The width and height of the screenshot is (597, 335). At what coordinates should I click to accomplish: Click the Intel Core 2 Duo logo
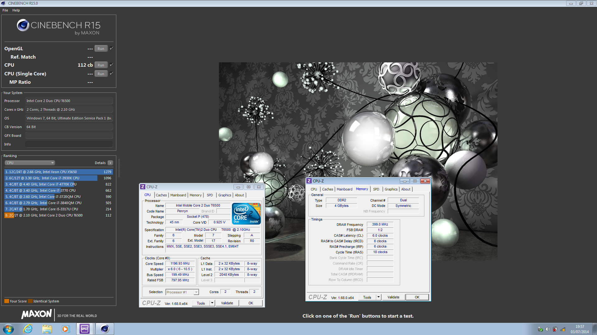[x=246, y=213]
